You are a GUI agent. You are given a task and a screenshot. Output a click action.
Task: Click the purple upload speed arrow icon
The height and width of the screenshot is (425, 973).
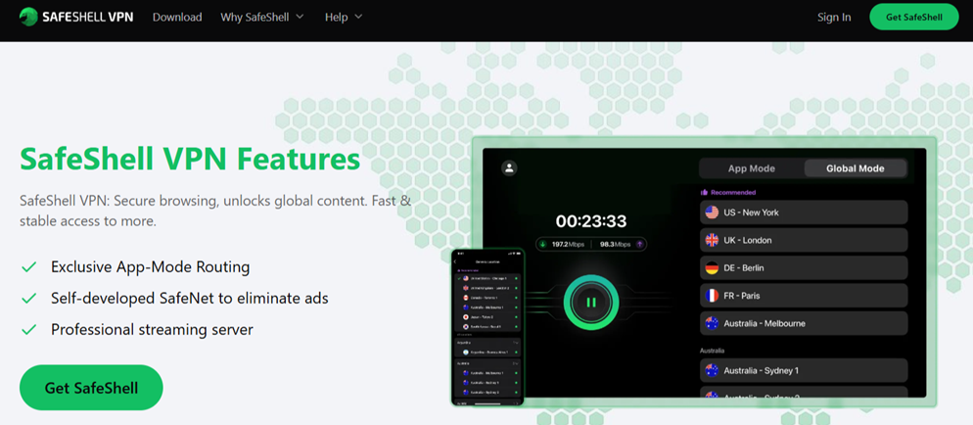[x=639, y=245]
